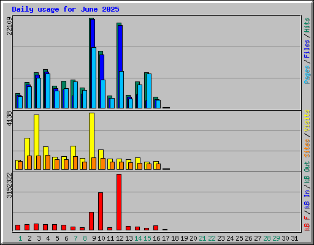Click the 'Daily usage for June 2025' title
This screenshot has height=245, width=314.
66,9
